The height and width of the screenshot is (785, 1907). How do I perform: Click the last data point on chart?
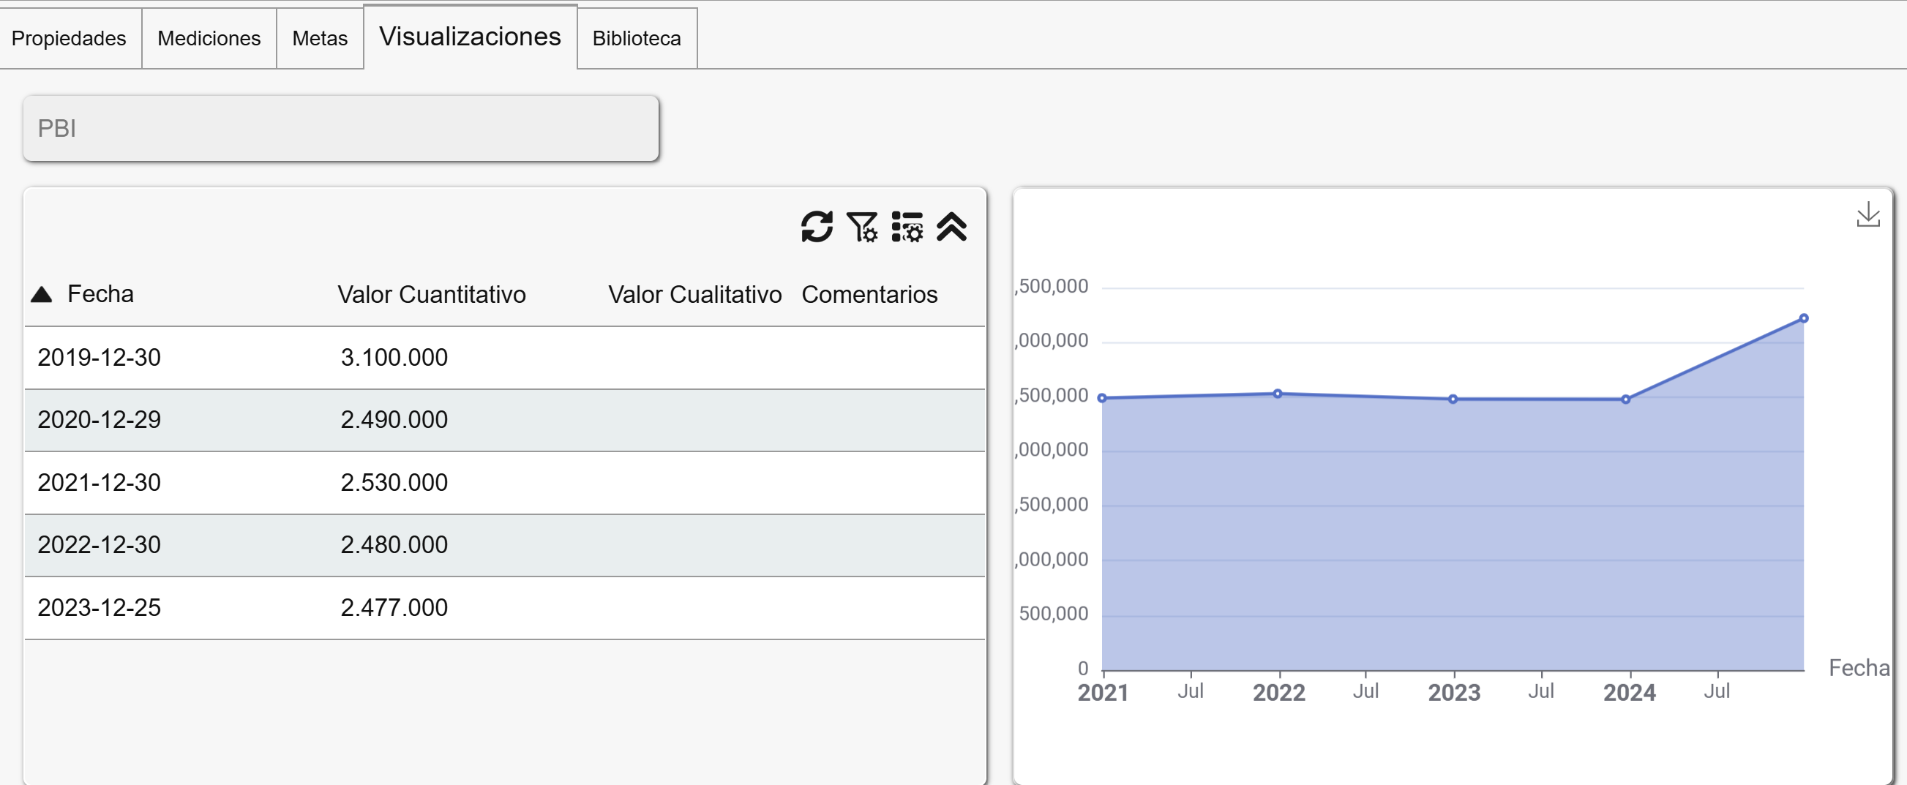[x=1803, y=318]
